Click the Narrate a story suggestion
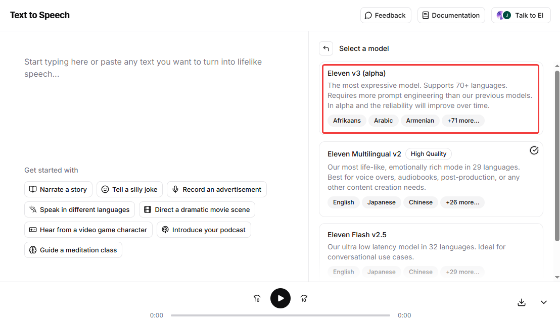 tap(58, 189)
